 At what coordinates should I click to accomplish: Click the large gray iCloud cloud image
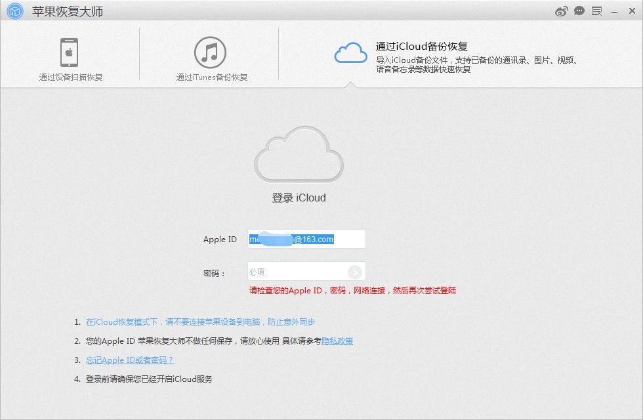pyautogui.click(x=299, y=154)
